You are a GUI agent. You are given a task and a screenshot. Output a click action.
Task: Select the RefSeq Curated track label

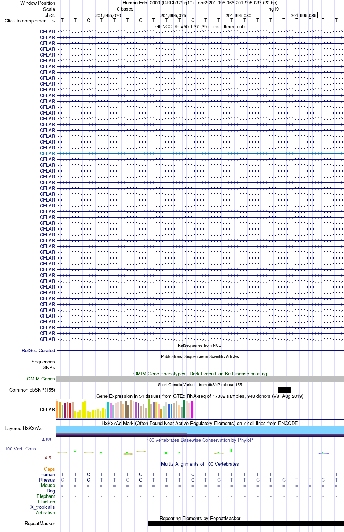[x=38, y=350]
